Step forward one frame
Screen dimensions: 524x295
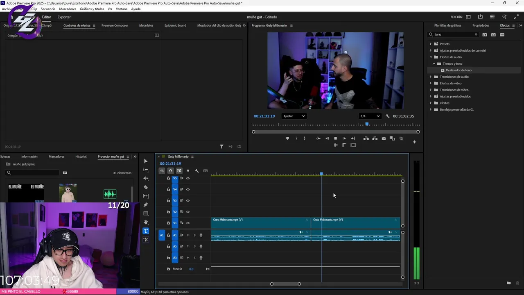coord(344,138)
